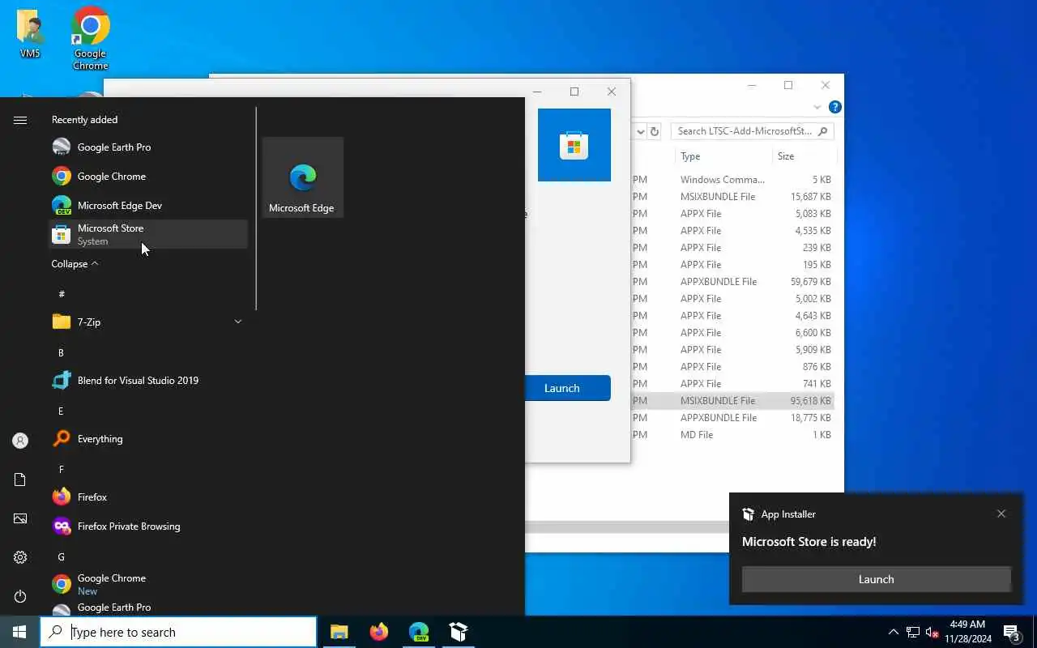Open Google Earth Pro under Recently added
This screenshot has width=1037, height=648.
click(x=148, y=147)
